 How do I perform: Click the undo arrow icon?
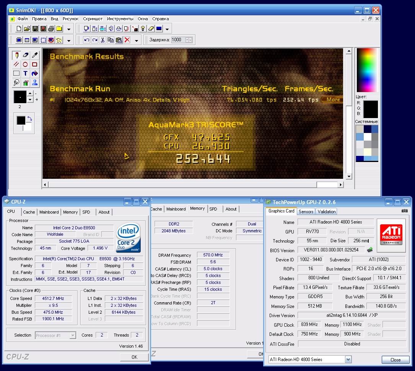click(86, 40)
